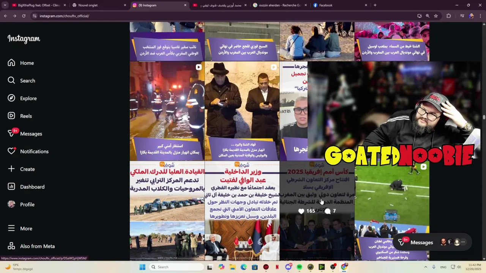Open the volume and network quick settings

456,267
